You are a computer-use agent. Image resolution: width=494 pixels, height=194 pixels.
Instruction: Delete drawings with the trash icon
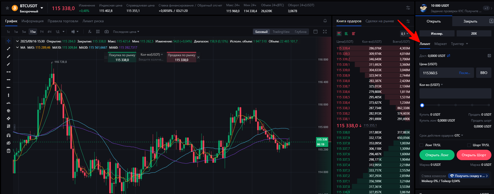(x=8, y=151)
